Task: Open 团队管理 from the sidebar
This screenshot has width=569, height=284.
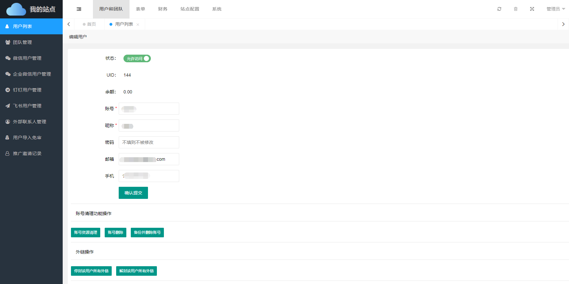Action: (x=22, y=42)
